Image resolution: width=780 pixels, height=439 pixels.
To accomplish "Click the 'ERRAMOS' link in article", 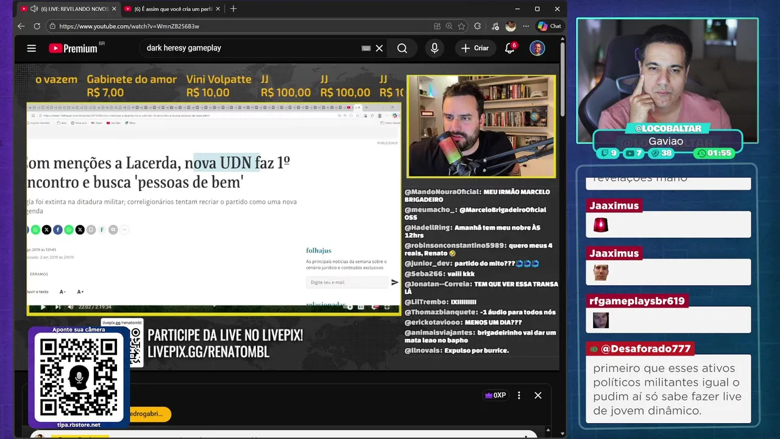I will click(x=39, y=274).
